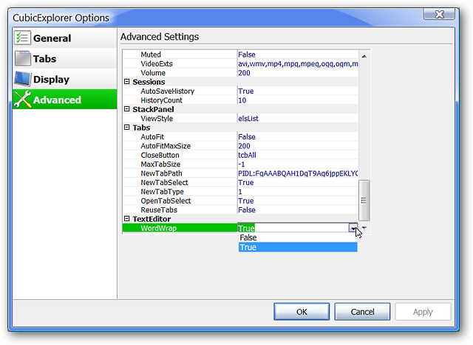This screenshot has height=345, width=473.
Task: Collapse the TextEditor group
Action: tap(127, 219)
